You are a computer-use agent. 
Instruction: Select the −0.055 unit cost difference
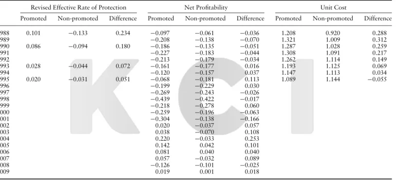point(377,79)
